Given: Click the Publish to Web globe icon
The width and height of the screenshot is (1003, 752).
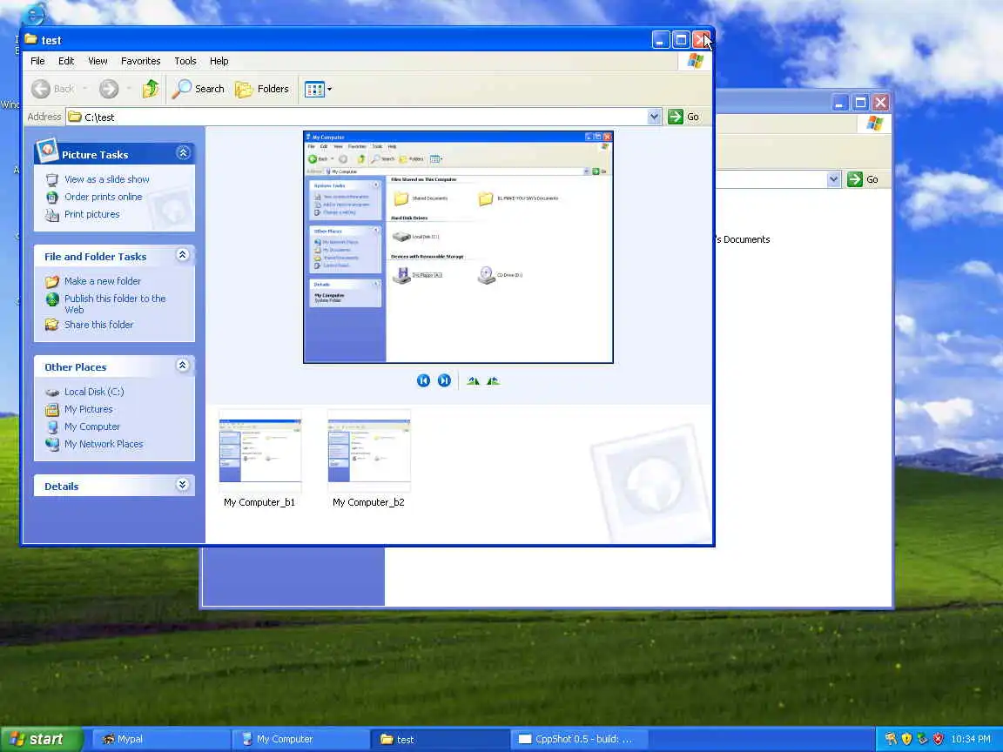Looking at the screenshot, I should [x=52, y=299].
